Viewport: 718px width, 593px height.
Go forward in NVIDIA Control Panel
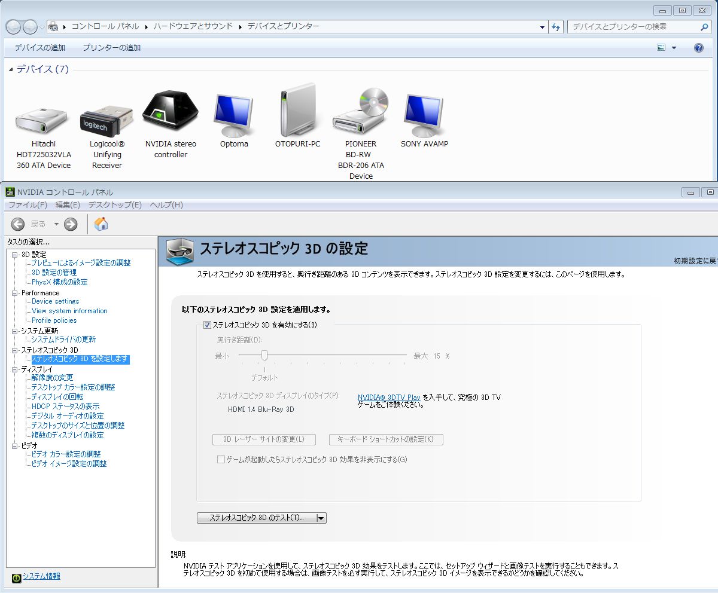pyautogui.click(x=71, y=224)
